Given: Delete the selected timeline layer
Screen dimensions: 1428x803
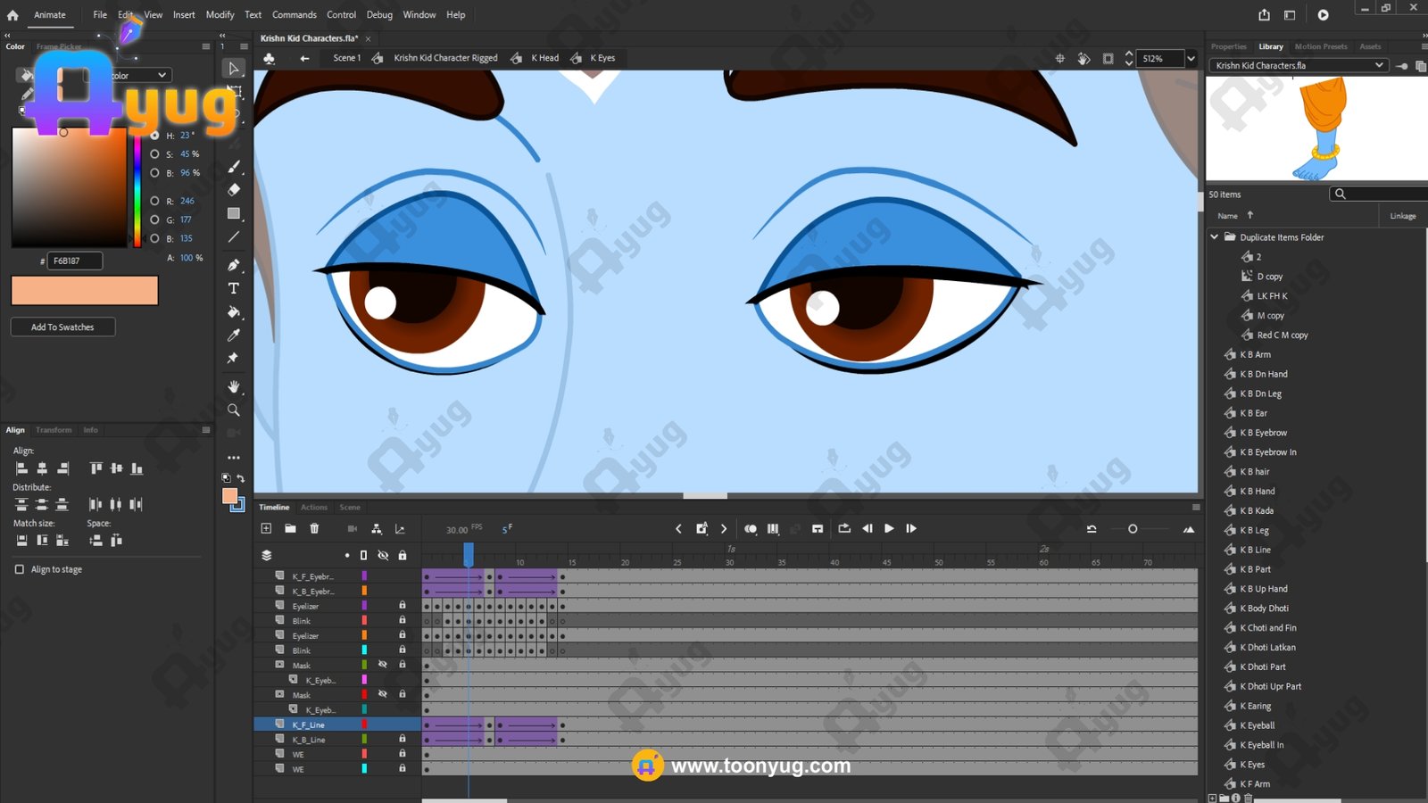Looking at the screenshot, I should 314,528.
